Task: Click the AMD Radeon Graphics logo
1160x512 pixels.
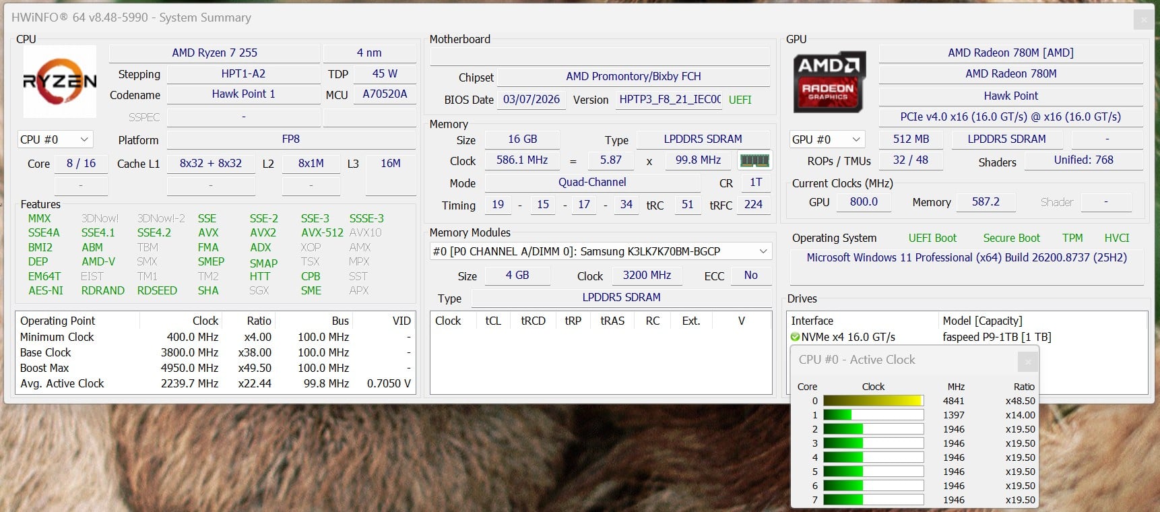Action: point(828,82)
